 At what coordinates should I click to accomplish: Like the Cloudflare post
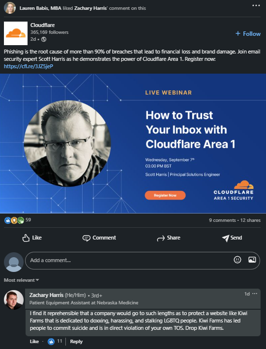[32, 238]
